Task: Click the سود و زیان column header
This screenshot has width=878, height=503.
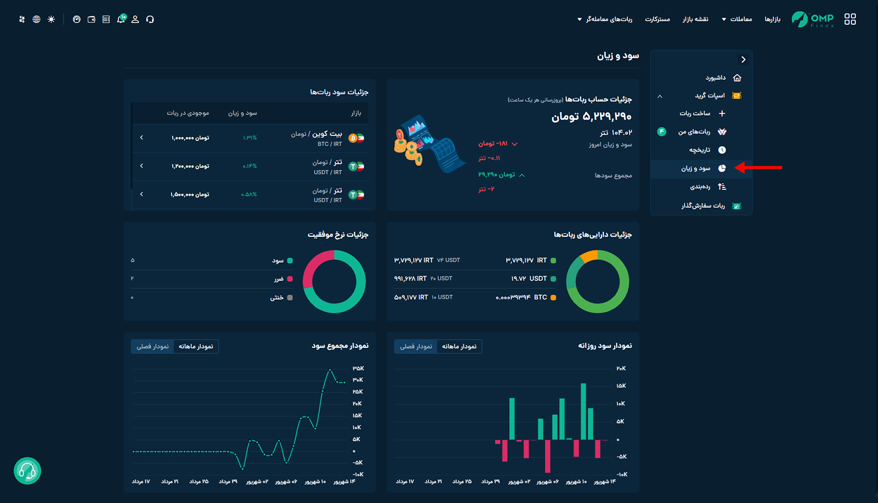Action: point(242,113)
